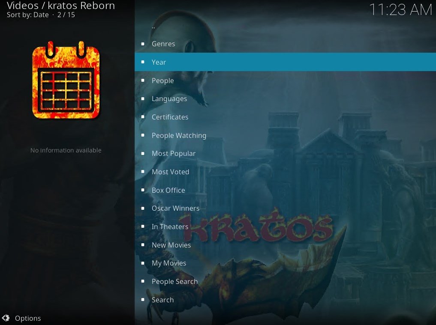Show Most Voted movies
The height and width of the screenshot is (325, 436).
[x=285, y=172]
